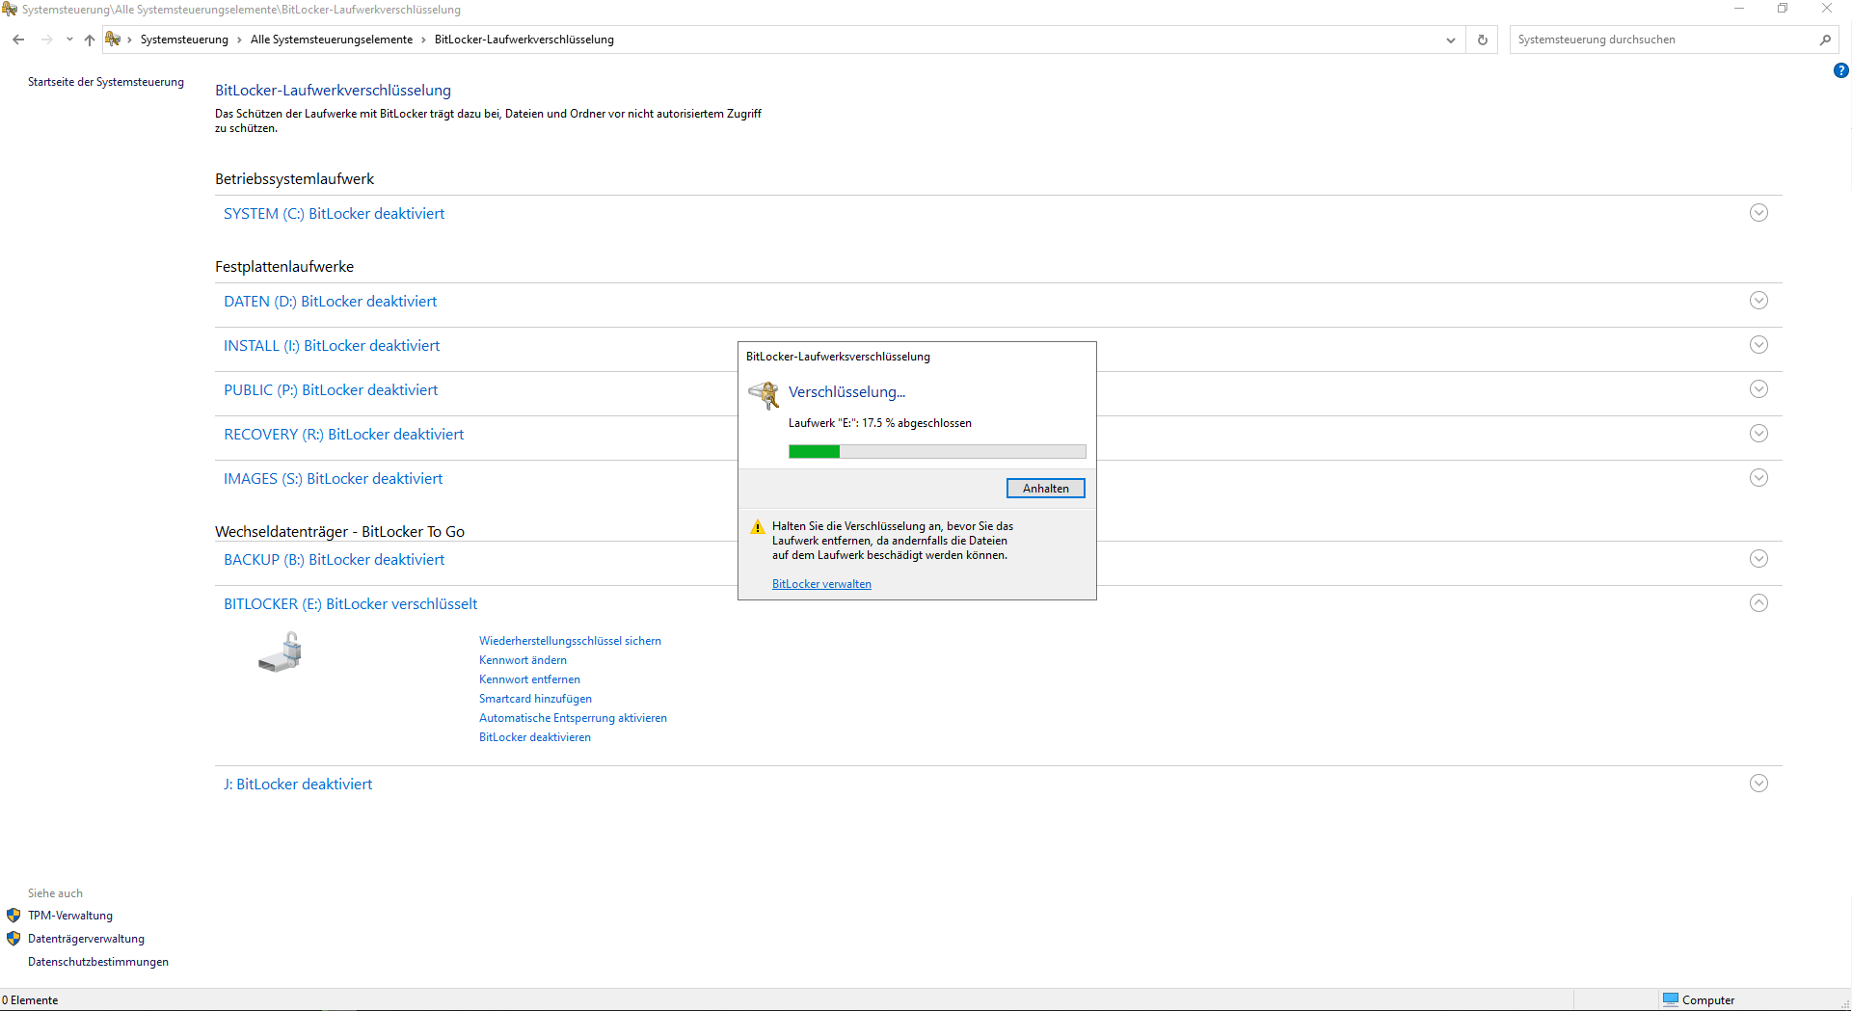Restore down the Systemsteuerung window
Screen dimensions: 1852x1011
coord(1783,9)
